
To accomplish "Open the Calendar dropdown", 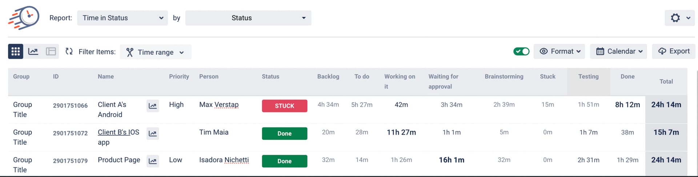I will (x=618, y=52).
